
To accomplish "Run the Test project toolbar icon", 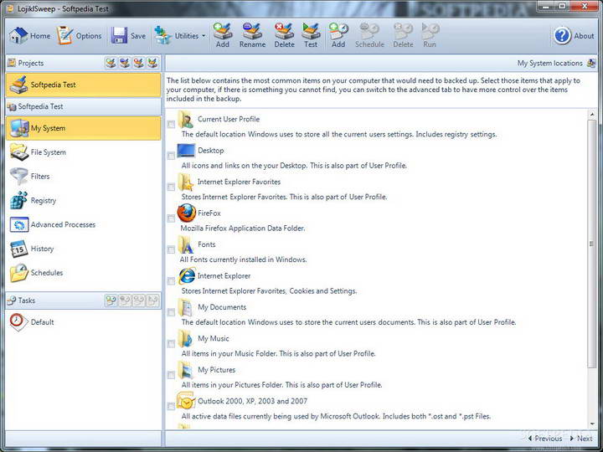I will click(311, 35).
